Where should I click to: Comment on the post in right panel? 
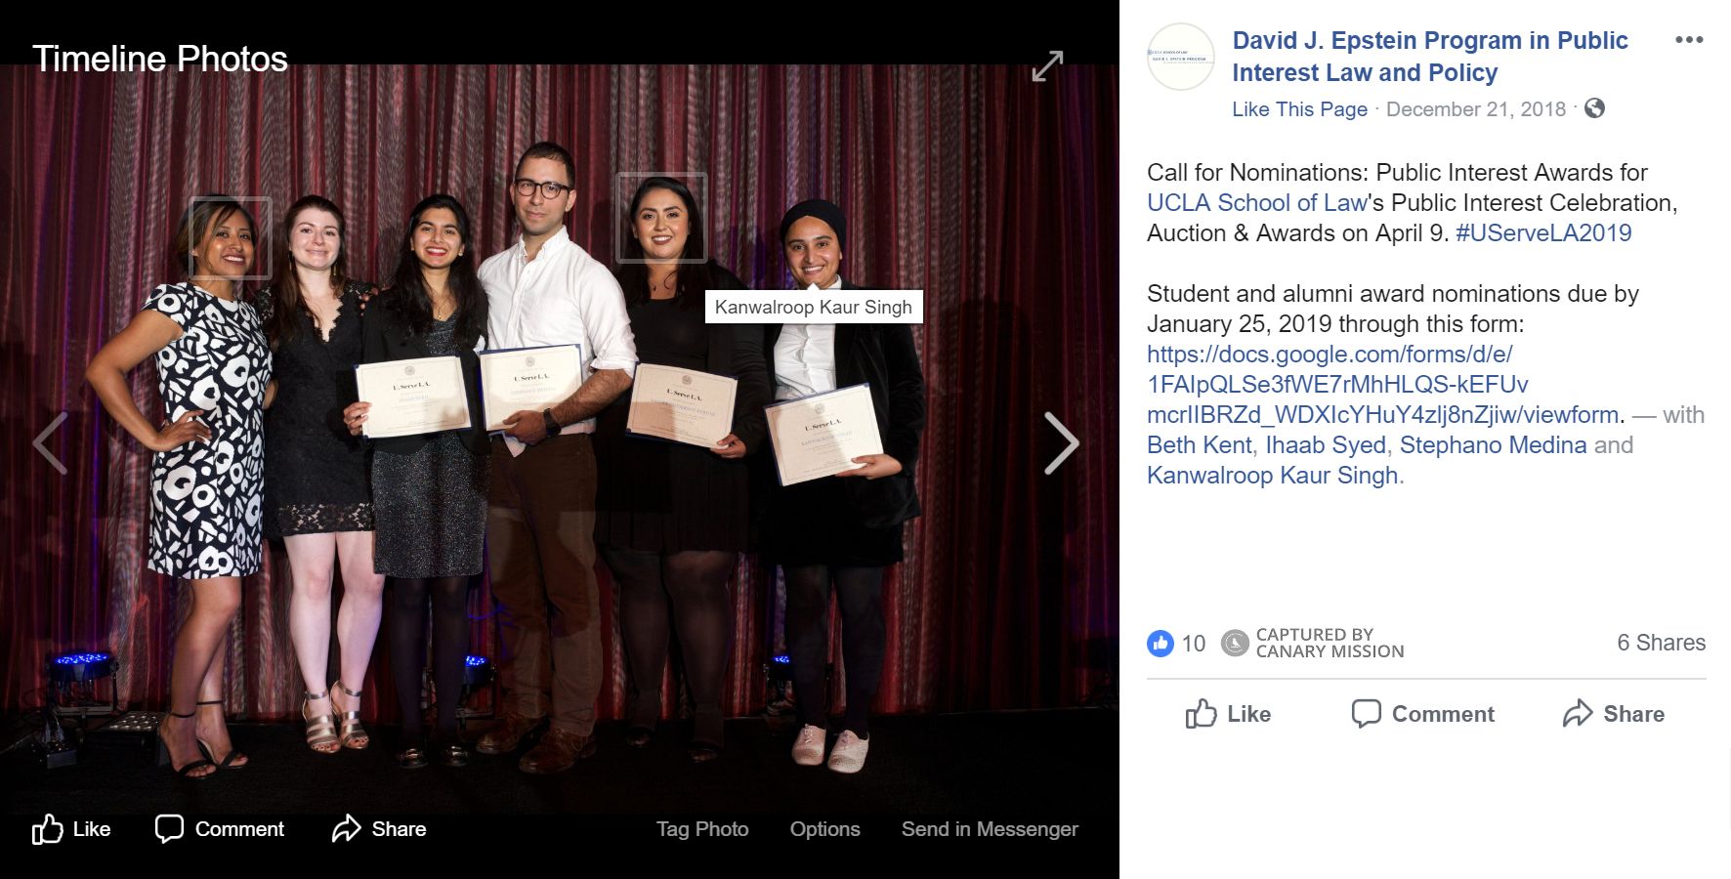(x=1422, y=714)
